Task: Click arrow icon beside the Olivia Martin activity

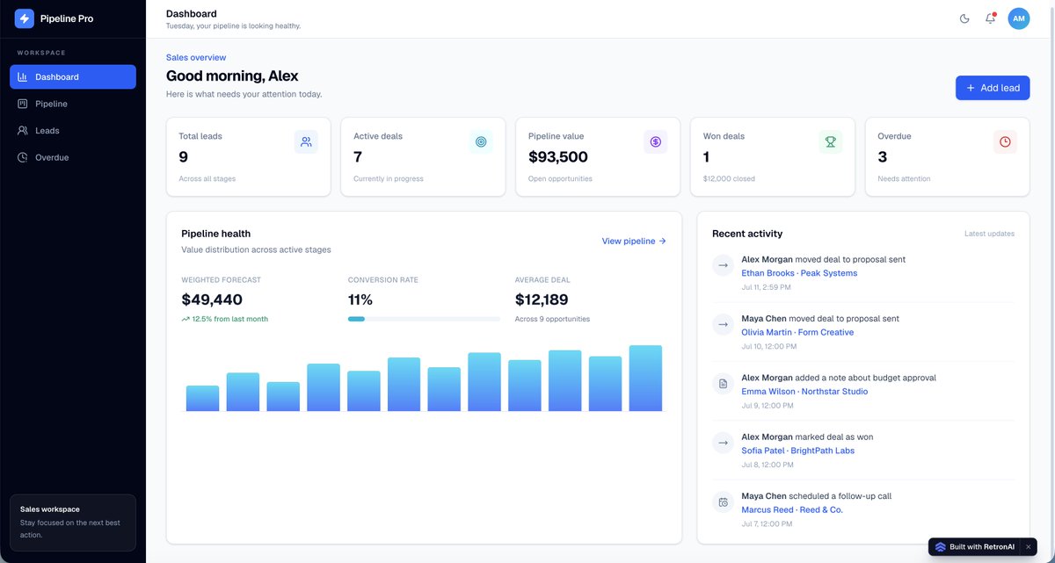Action: [x=723, y=324]
